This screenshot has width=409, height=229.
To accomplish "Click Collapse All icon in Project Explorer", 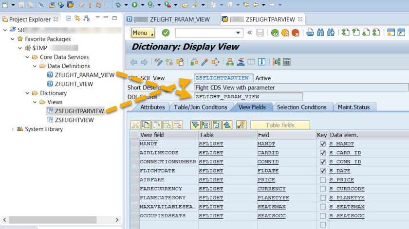I will pos(69,19).
